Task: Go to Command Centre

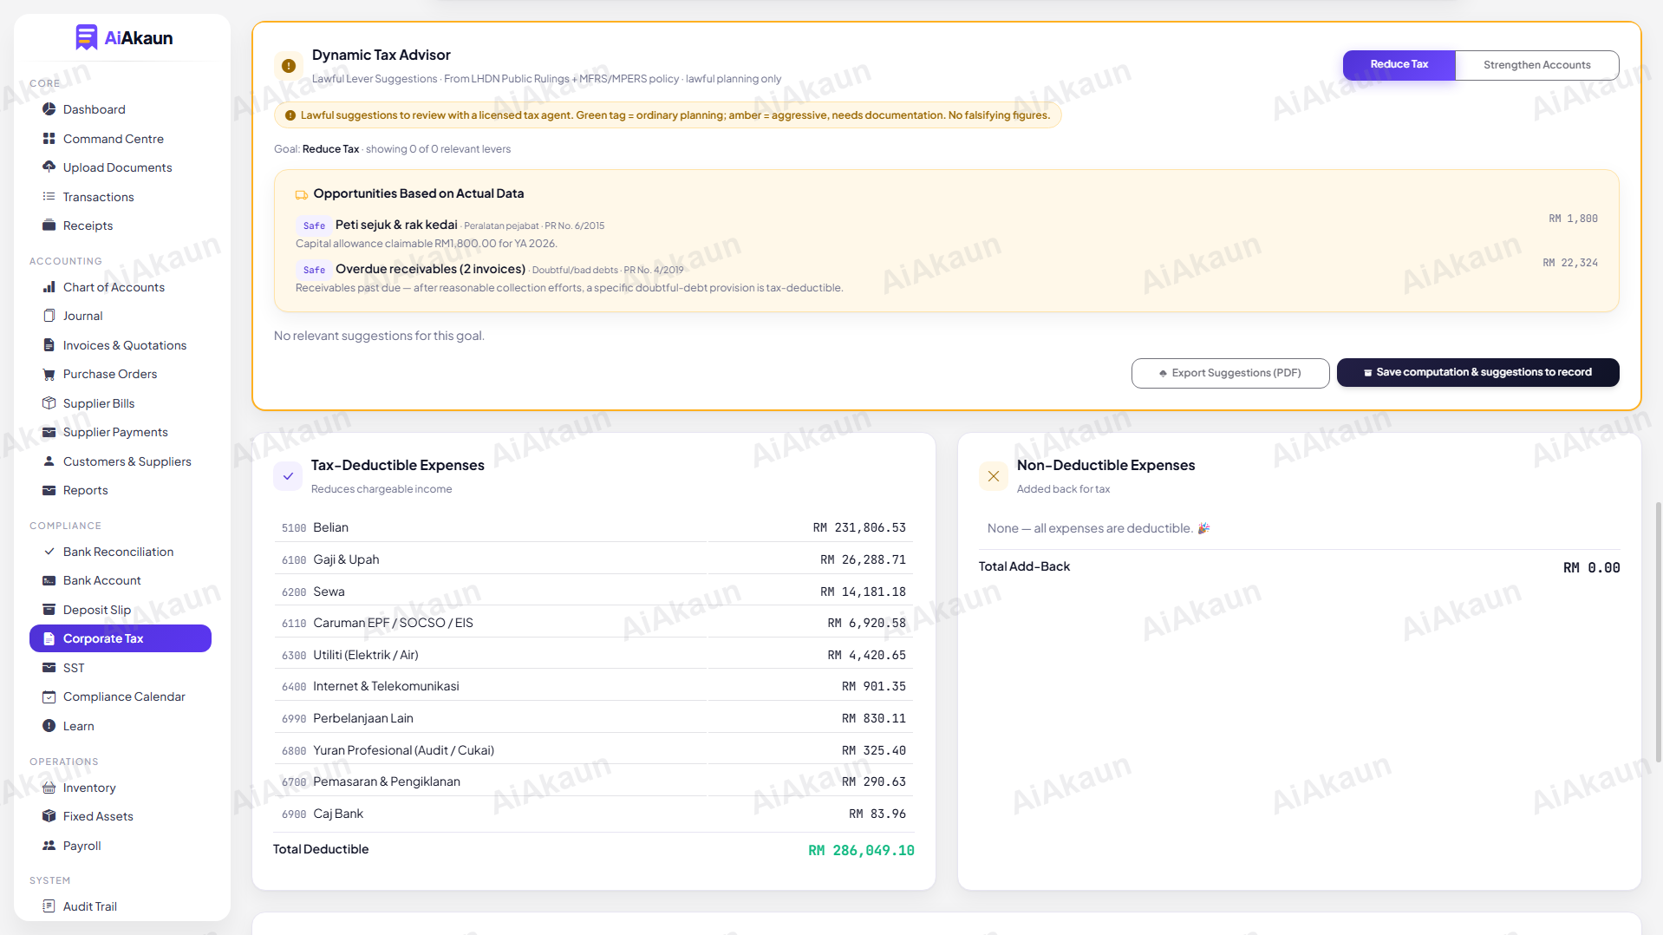Action: (x=121, y=139)
